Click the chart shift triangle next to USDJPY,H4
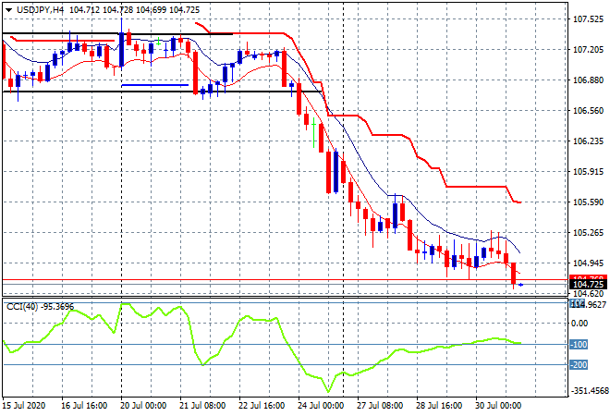Viewport: 610px width, 416px height. 8,9
